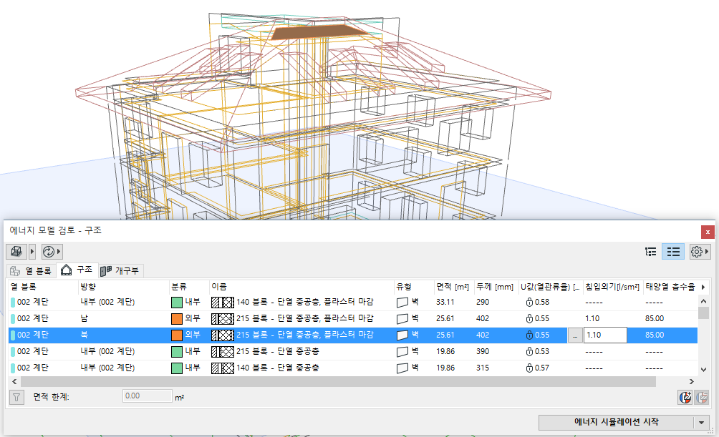719x437 pixels.
Task: Toggle the lock icon beside U value 0.58
Action: click(529, 303)
